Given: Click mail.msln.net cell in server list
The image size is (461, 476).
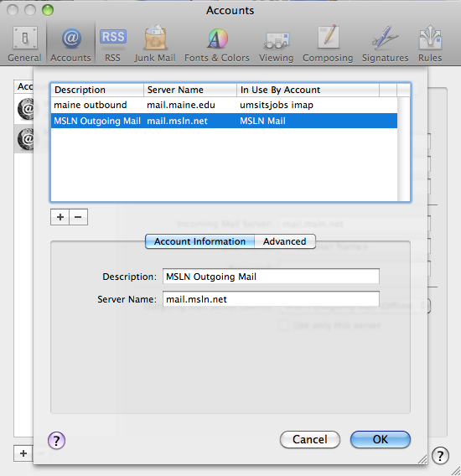Looking at the screenshot, I should click(x=178, y=121).
